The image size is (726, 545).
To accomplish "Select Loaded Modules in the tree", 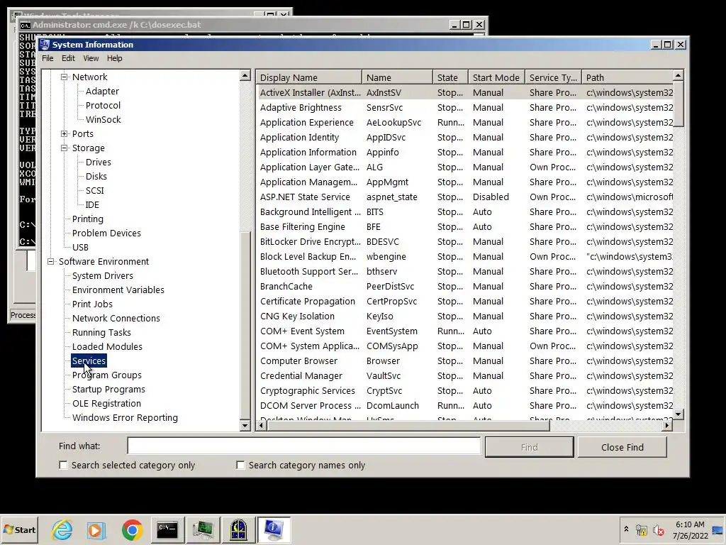I will click(x=107, y=346).
